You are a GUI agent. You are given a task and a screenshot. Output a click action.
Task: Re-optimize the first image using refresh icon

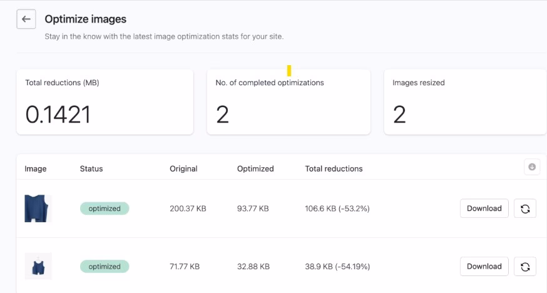(524, 208)
